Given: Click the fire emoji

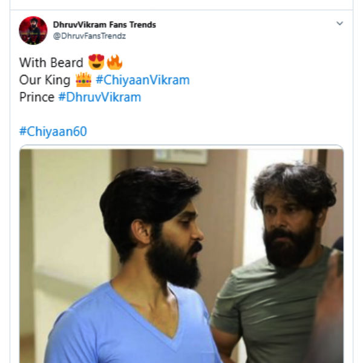Looking at the screenshot, I should coord(114,62).
